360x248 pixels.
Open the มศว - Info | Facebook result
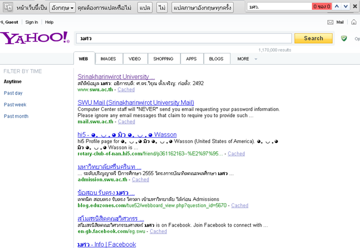pos(107,244)
